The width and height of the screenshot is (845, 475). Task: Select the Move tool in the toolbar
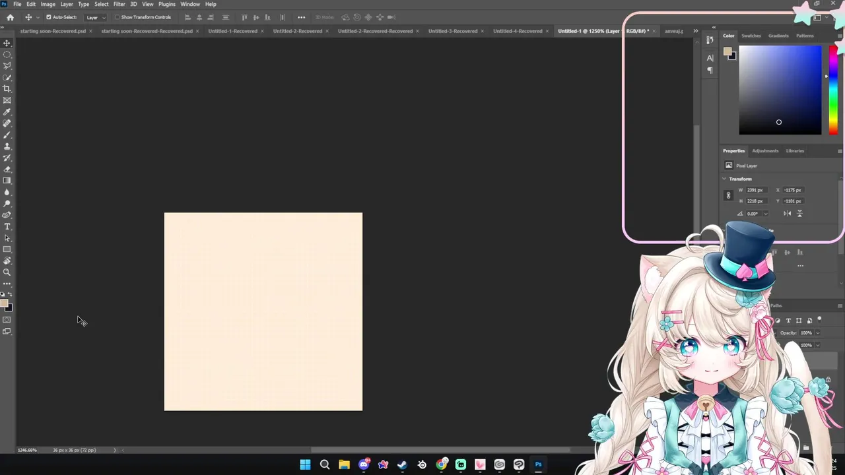tap(7, 43)
